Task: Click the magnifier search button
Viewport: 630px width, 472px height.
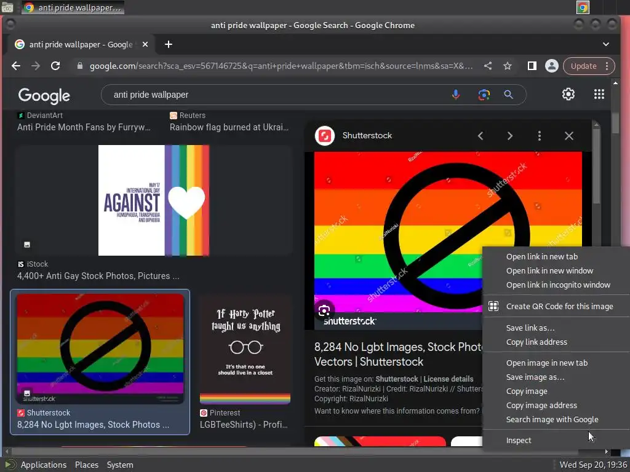Action: 508,95
